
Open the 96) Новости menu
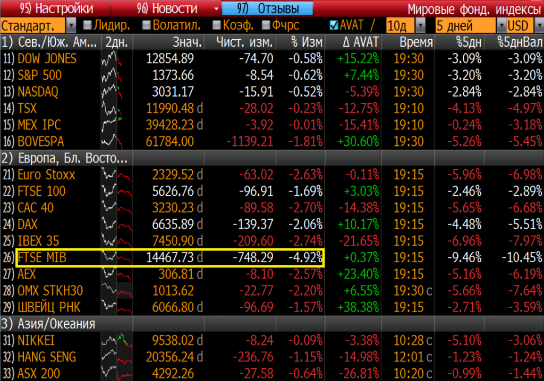[166, 8]
